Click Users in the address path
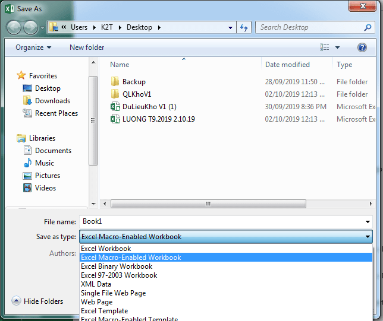This screenshot has width=383, height=321. (x=79, y=27)
